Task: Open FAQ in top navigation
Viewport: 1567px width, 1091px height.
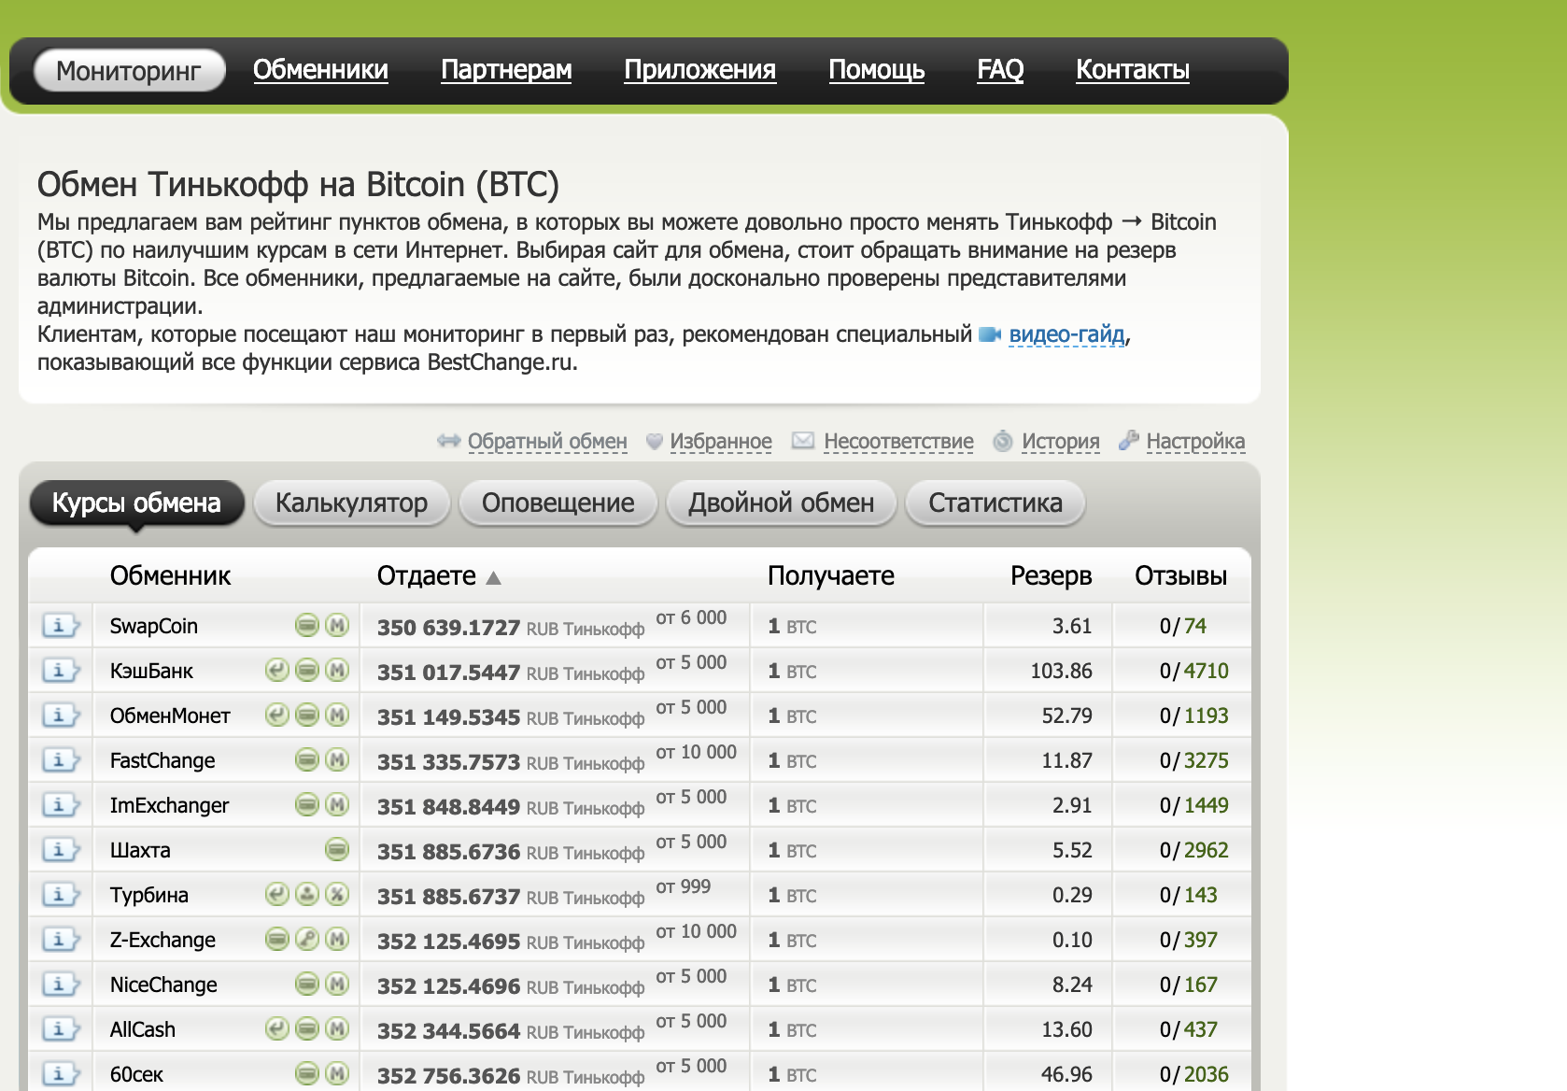Action: [1000, 69]
